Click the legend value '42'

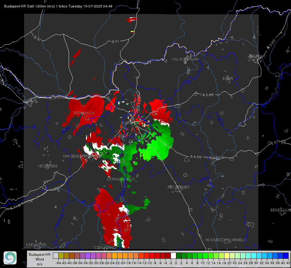288,263
